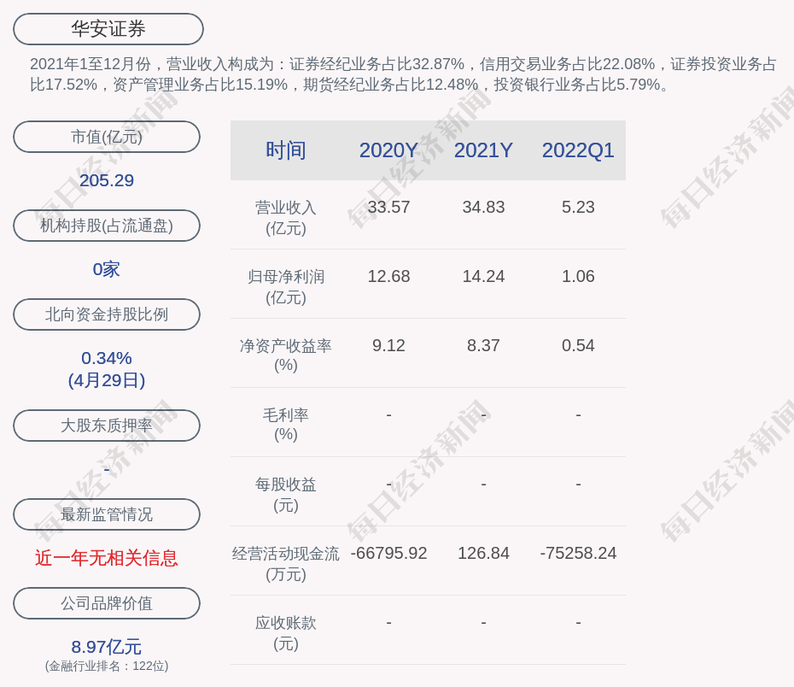Click the 净资产收益率 (%) row label
The height and width of the screenshot is (687, 794).
point(286,355)
